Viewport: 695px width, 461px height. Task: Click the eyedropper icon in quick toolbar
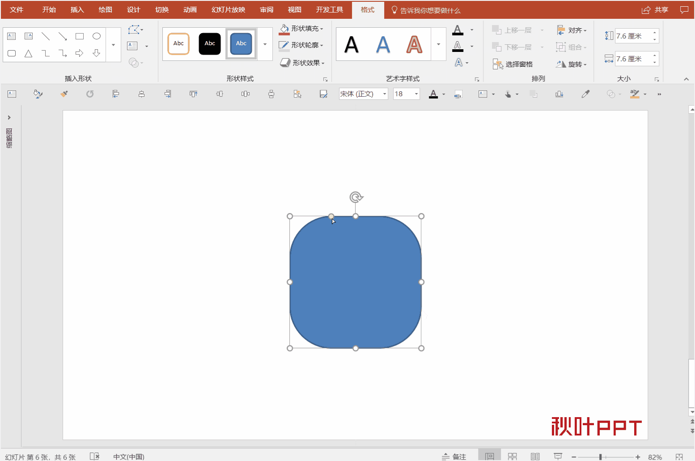pyautogui.click(x=585, y=94)
